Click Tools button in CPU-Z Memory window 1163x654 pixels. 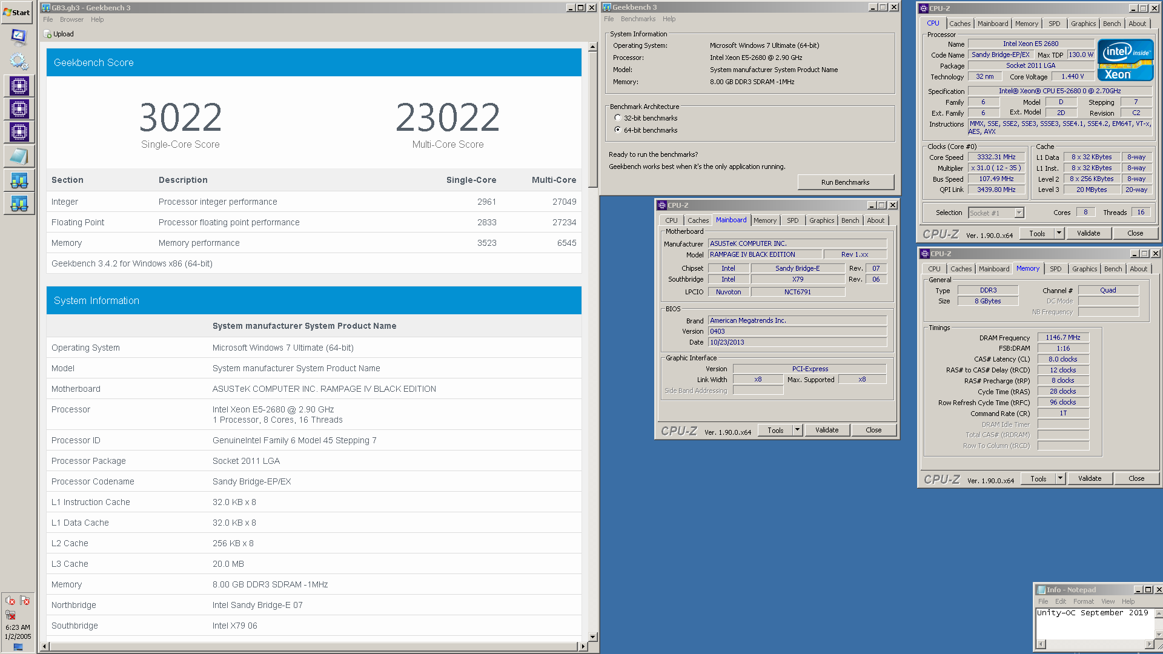(x=1038, y=479)
